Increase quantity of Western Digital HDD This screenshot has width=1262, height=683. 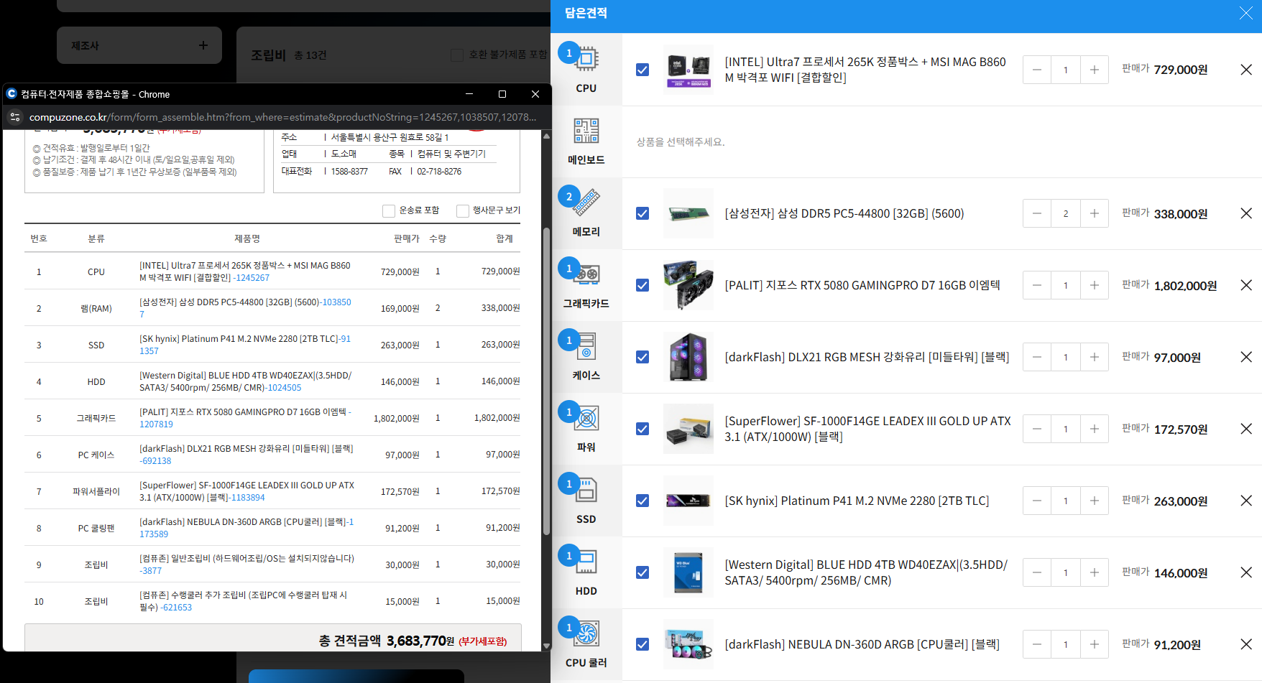tap(1094, 572)
